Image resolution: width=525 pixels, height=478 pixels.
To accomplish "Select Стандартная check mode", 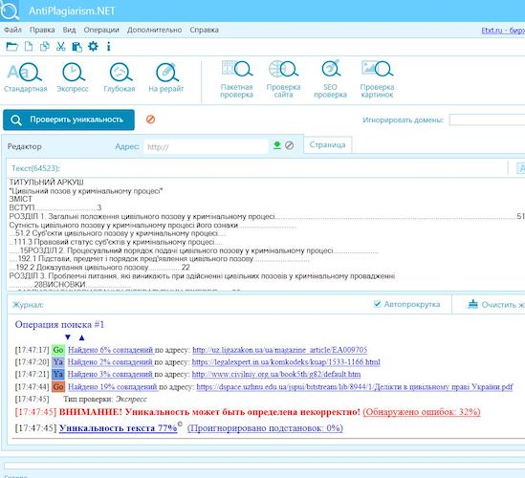I will pyautogui.click(x=26, y=77).
